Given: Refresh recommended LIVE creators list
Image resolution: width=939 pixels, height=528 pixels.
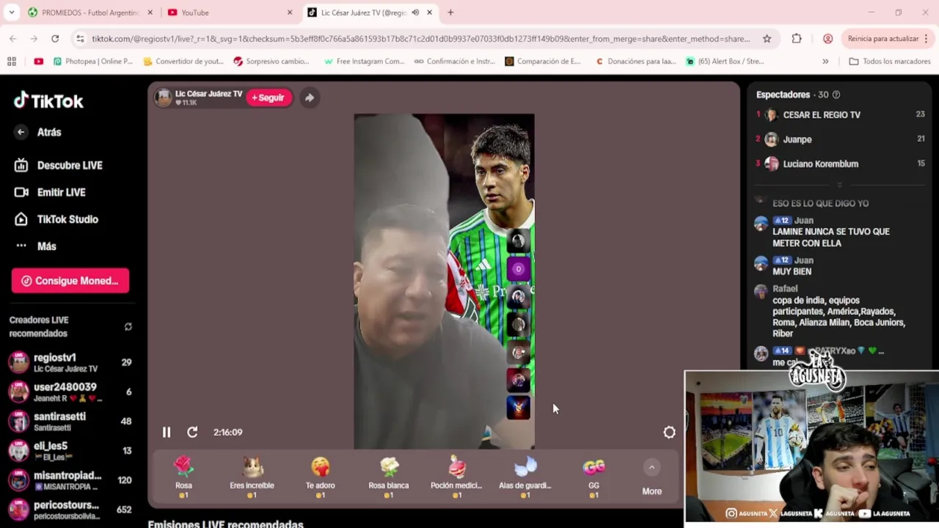Looking at the screenshot, I should point(128,326).
